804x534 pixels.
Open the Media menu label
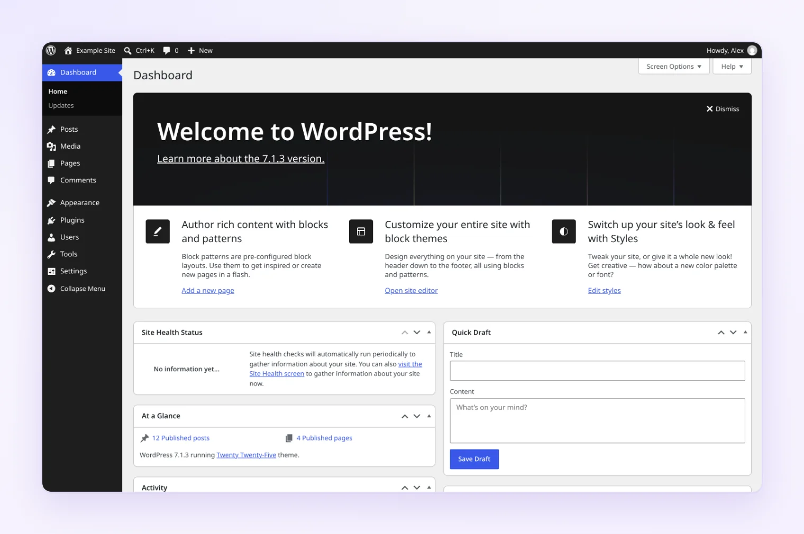click(70, 146)
